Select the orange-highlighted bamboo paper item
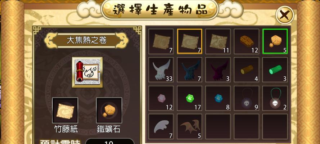320x144 pixels. click(190, 41)
